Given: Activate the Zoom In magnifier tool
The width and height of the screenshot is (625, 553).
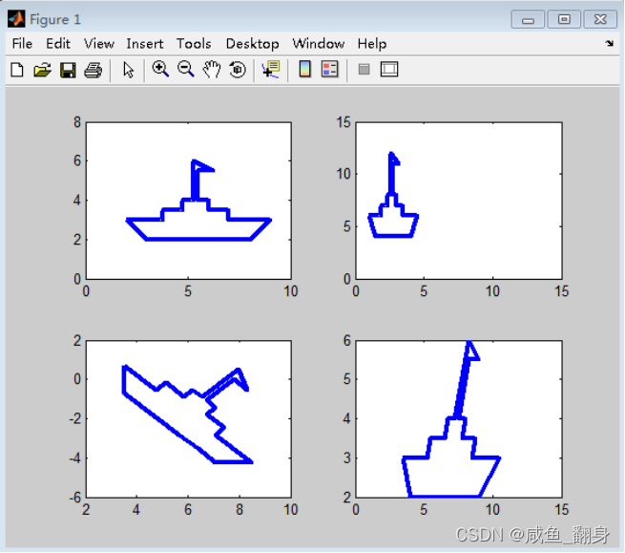Looking at the screenshot, I should (160, 69).
